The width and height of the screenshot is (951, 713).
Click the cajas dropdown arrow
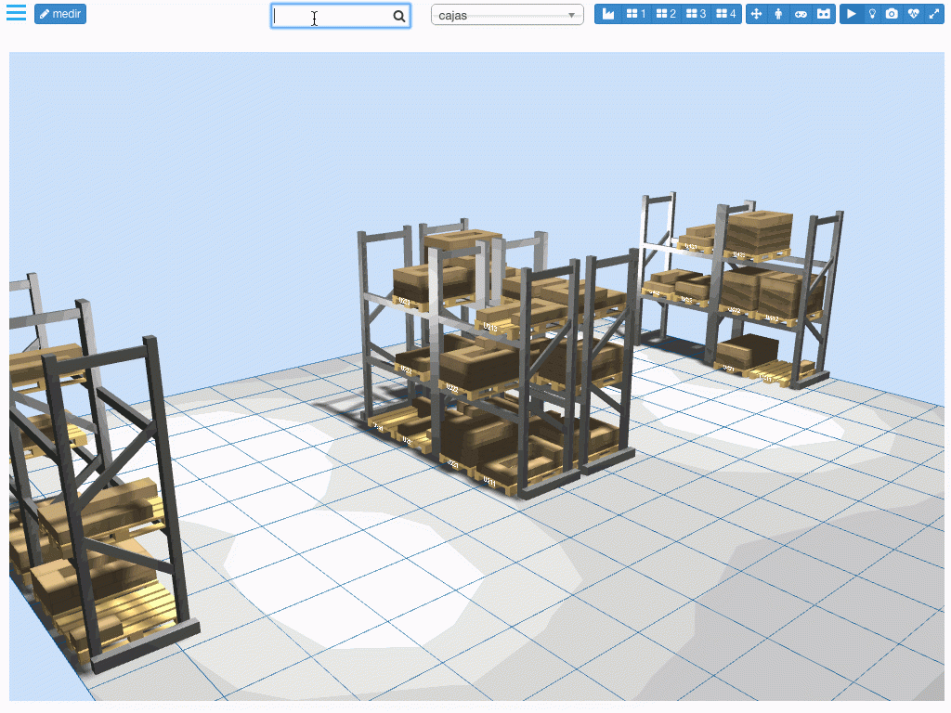(x=573, y=13)
